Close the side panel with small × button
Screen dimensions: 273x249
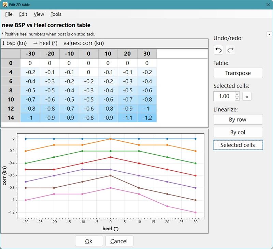click(269, 34)
